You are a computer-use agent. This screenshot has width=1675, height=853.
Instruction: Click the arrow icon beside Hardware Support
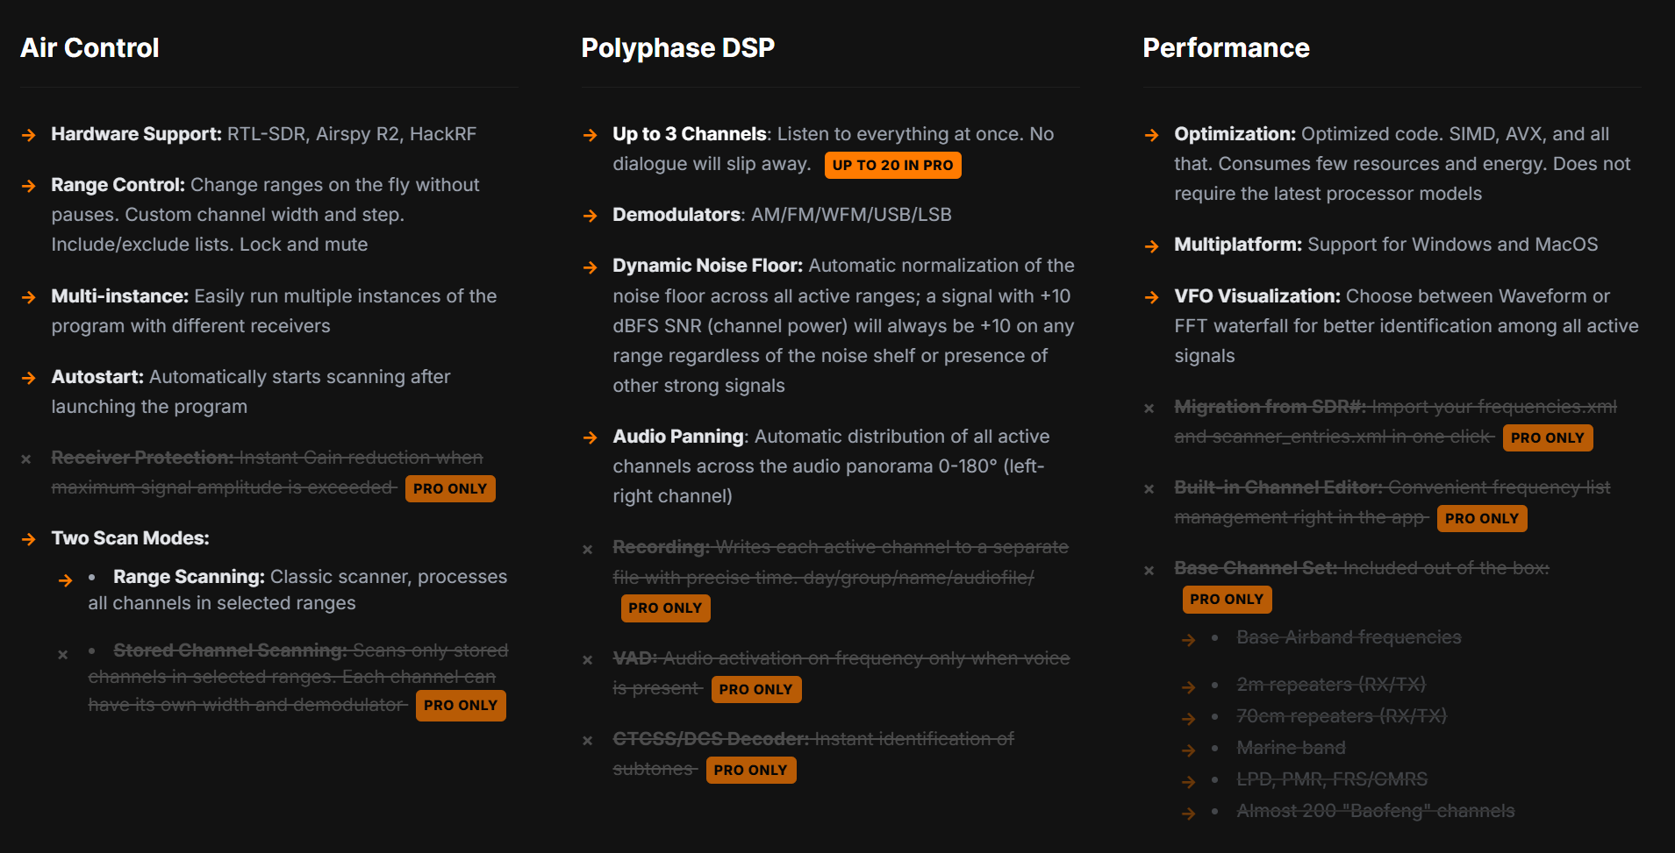(29, 135)
